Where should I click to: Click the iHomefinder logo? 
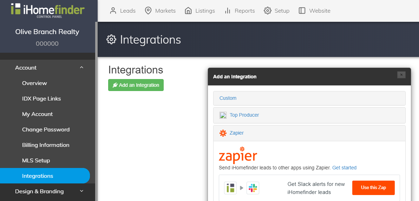(47, 10)
